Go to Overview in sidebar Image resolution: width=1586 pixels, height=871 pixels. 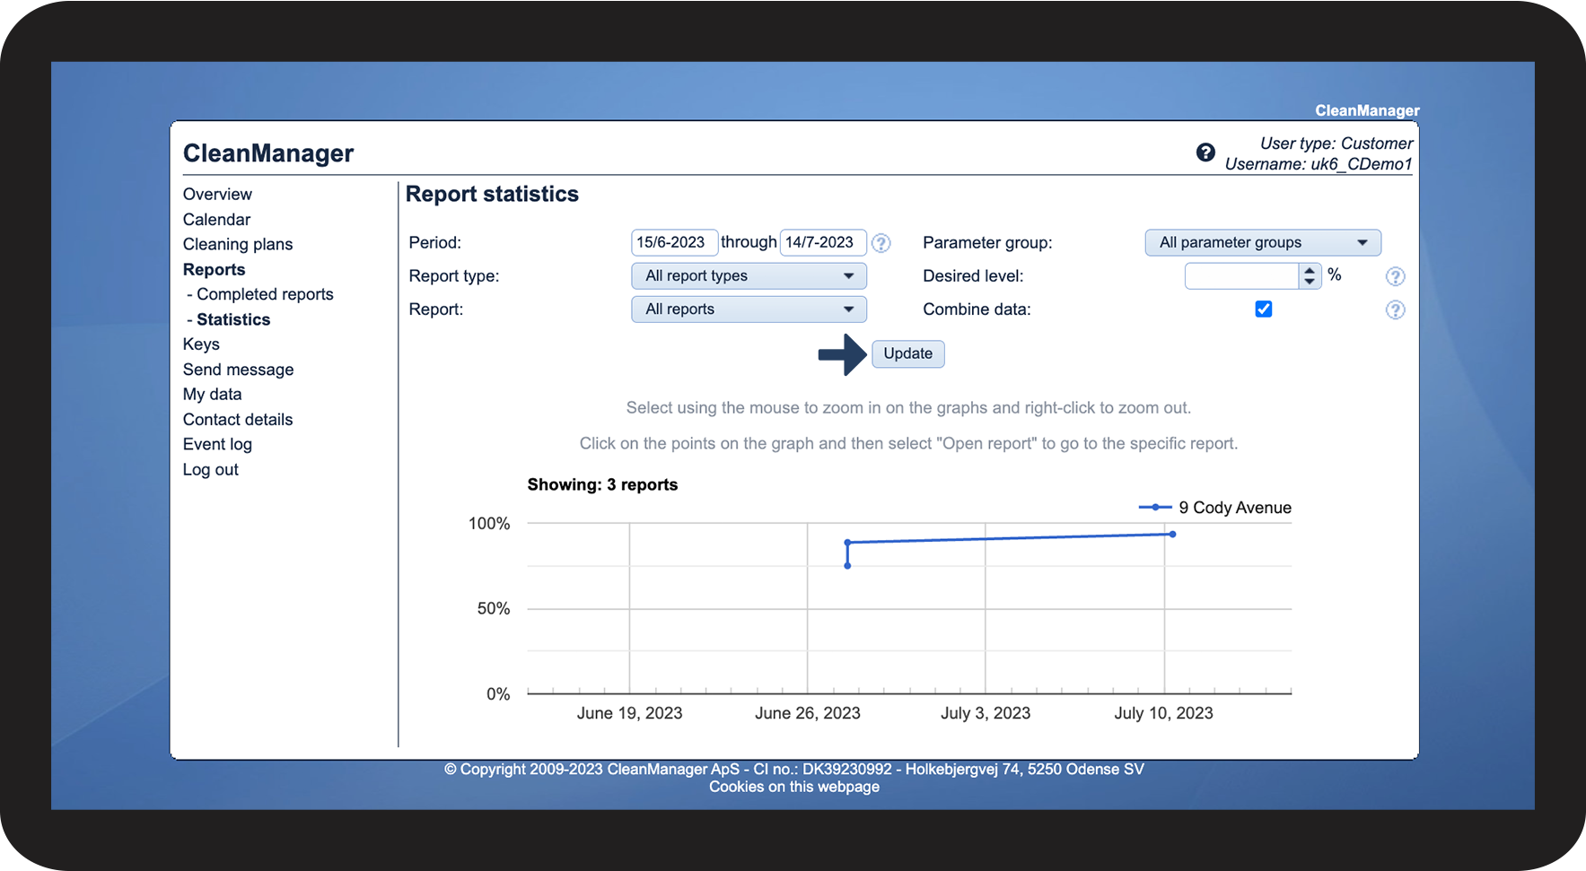coord(217,194)
